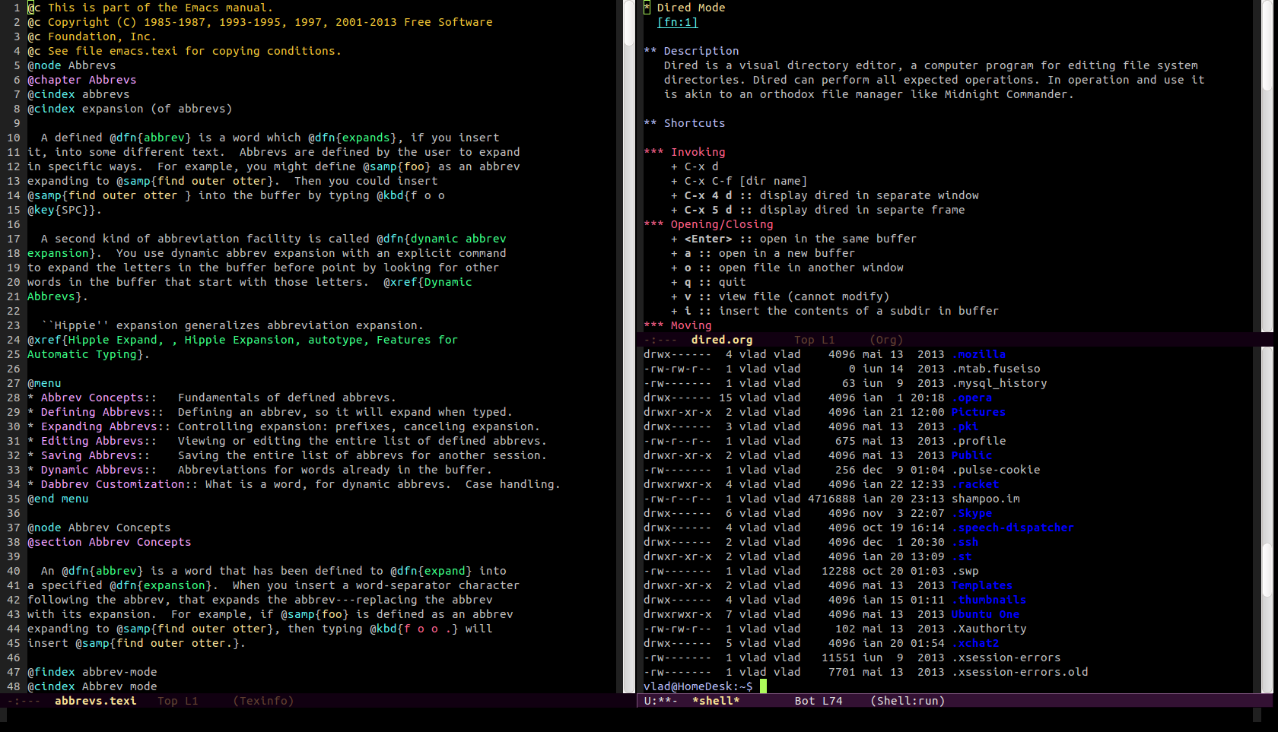Screen dimensions: 1278x732
Task: Click the '@section Abbrev Concepts' line
Action: (x=110, y=542)
